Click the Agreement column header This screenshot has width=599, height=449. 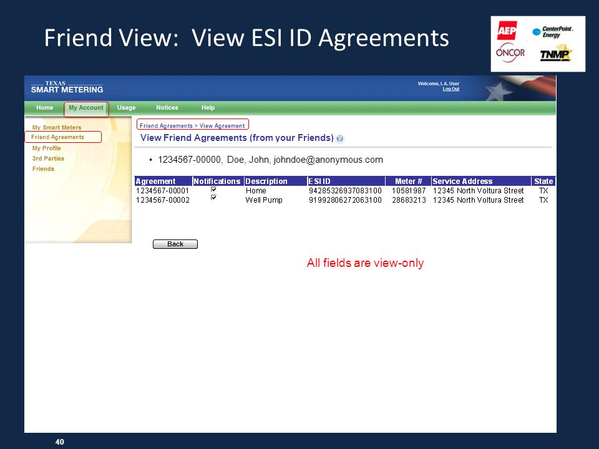pos(163,181)
